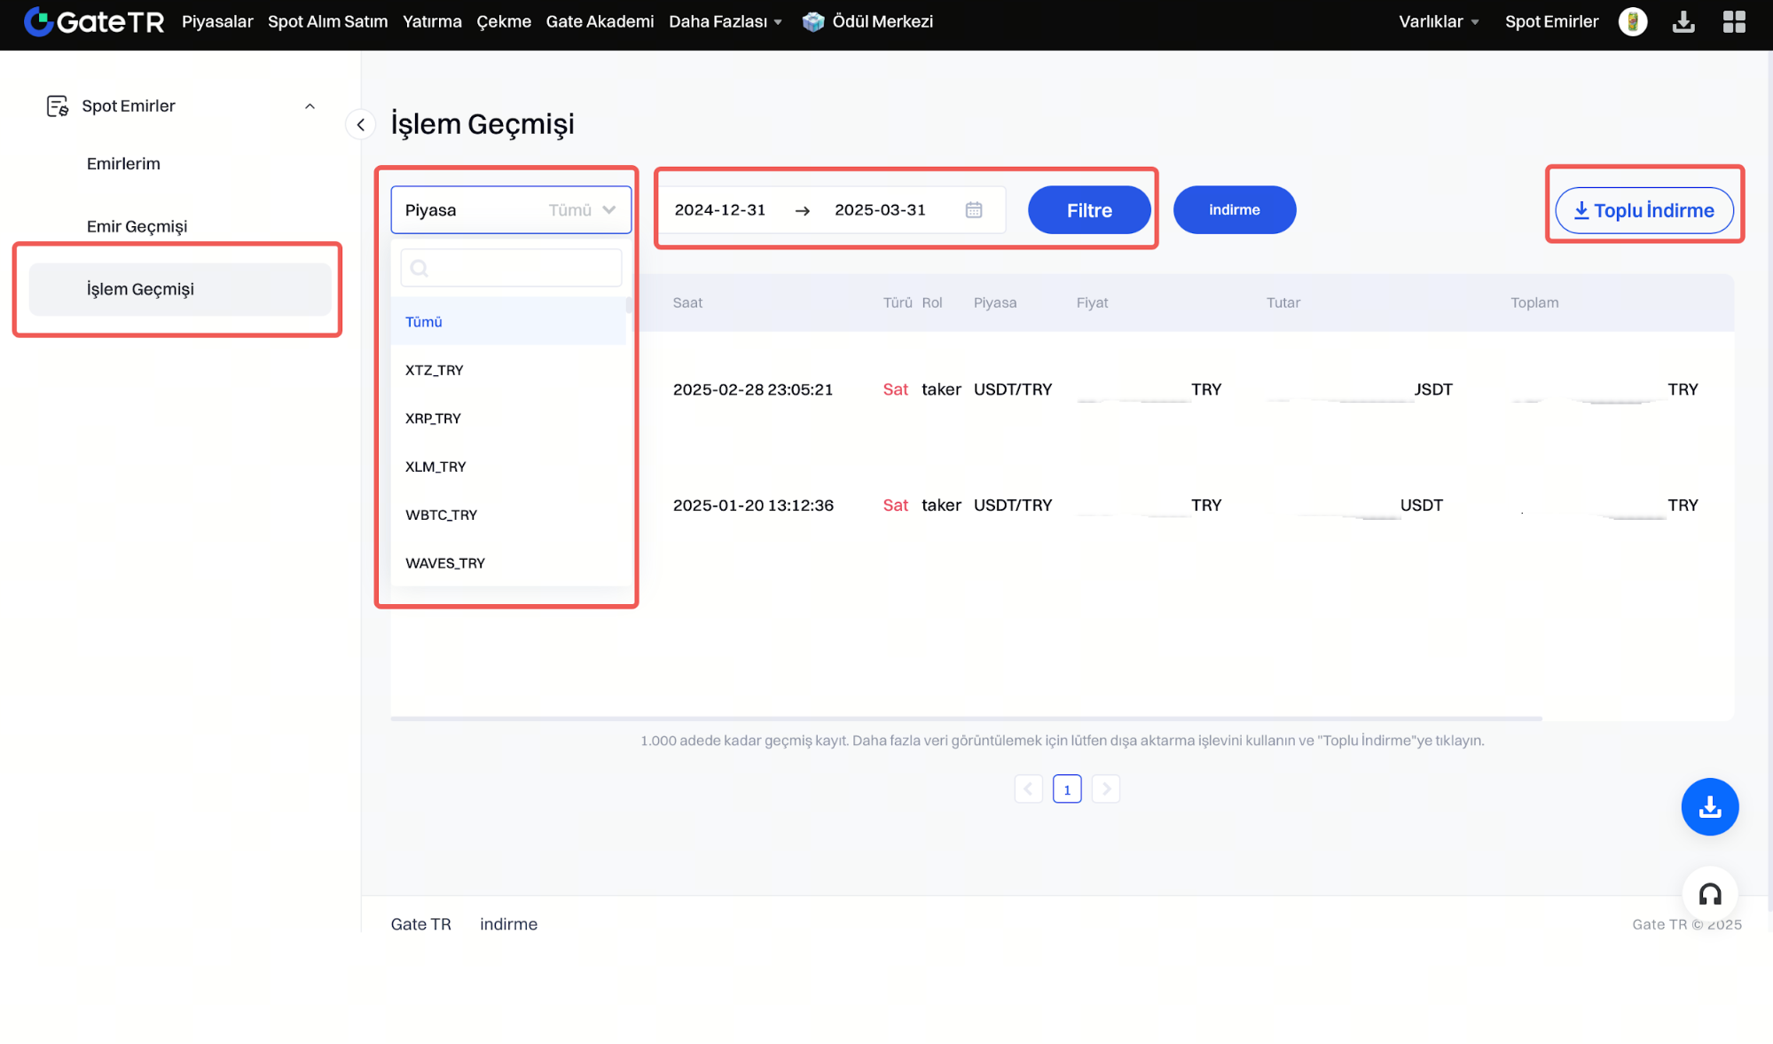Open the Piyasa Tümü dropdown
1773x1044 pixels.
511,210
